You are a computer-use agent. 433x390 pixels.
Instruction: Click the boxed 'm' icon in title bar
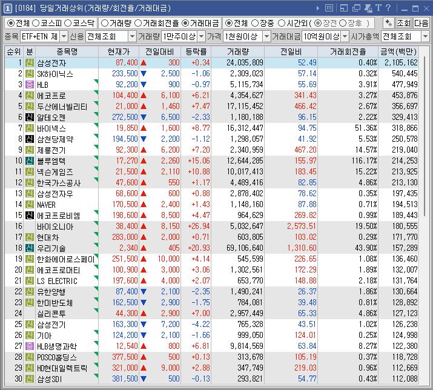point(329,8)
